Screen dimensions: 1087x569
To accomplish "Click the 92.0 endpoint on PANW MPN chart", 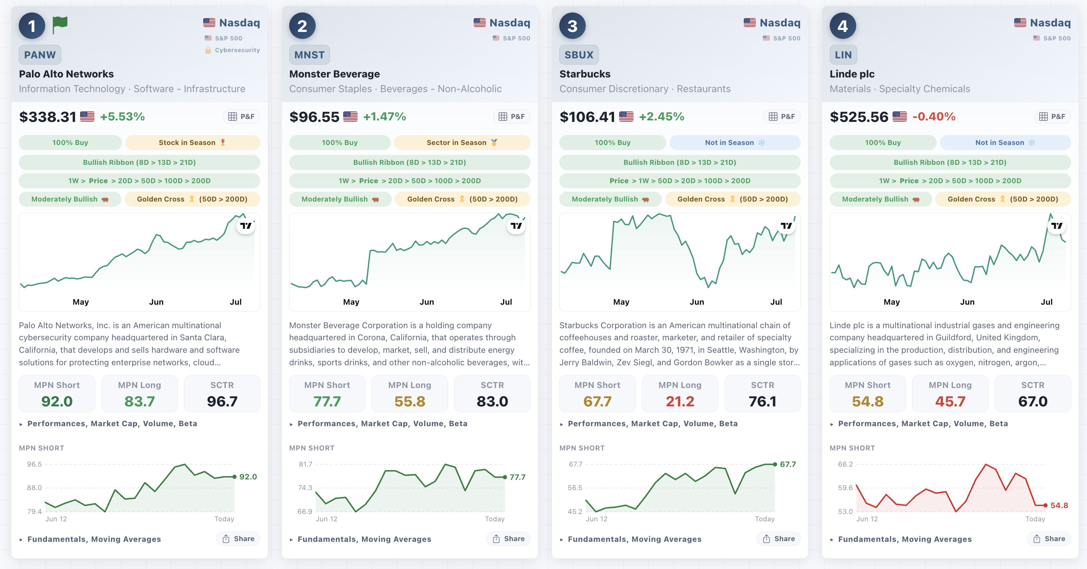I will click(x=234, y=477).
